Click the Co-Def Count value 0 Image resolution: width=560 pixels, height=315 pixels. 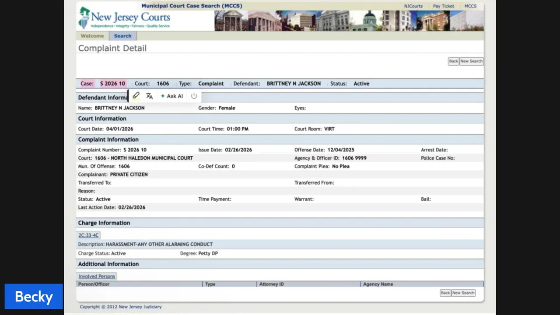pyautogui.click(x=233, y=166)
